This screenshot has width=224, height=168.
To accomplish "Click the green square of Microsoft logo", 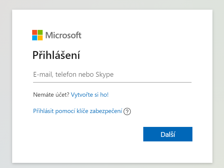I will pyautogui.click(x=40, y=32).
